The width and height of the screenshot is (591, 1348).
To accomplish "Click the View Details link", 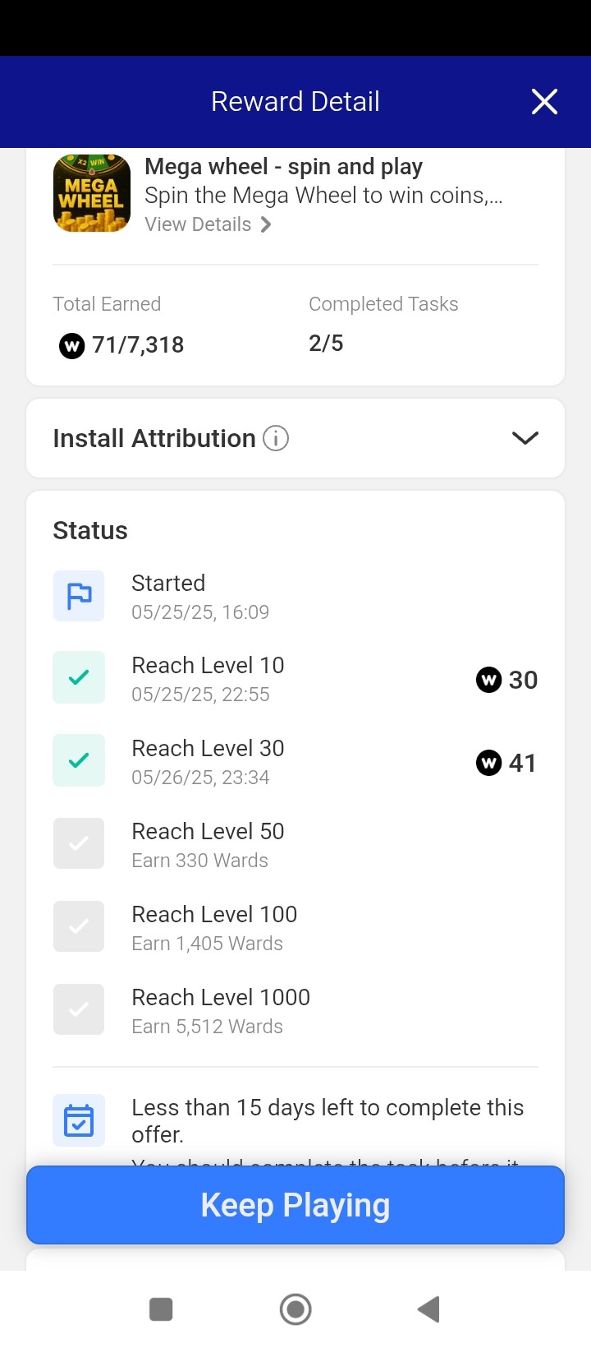I will tap(198, 224).
